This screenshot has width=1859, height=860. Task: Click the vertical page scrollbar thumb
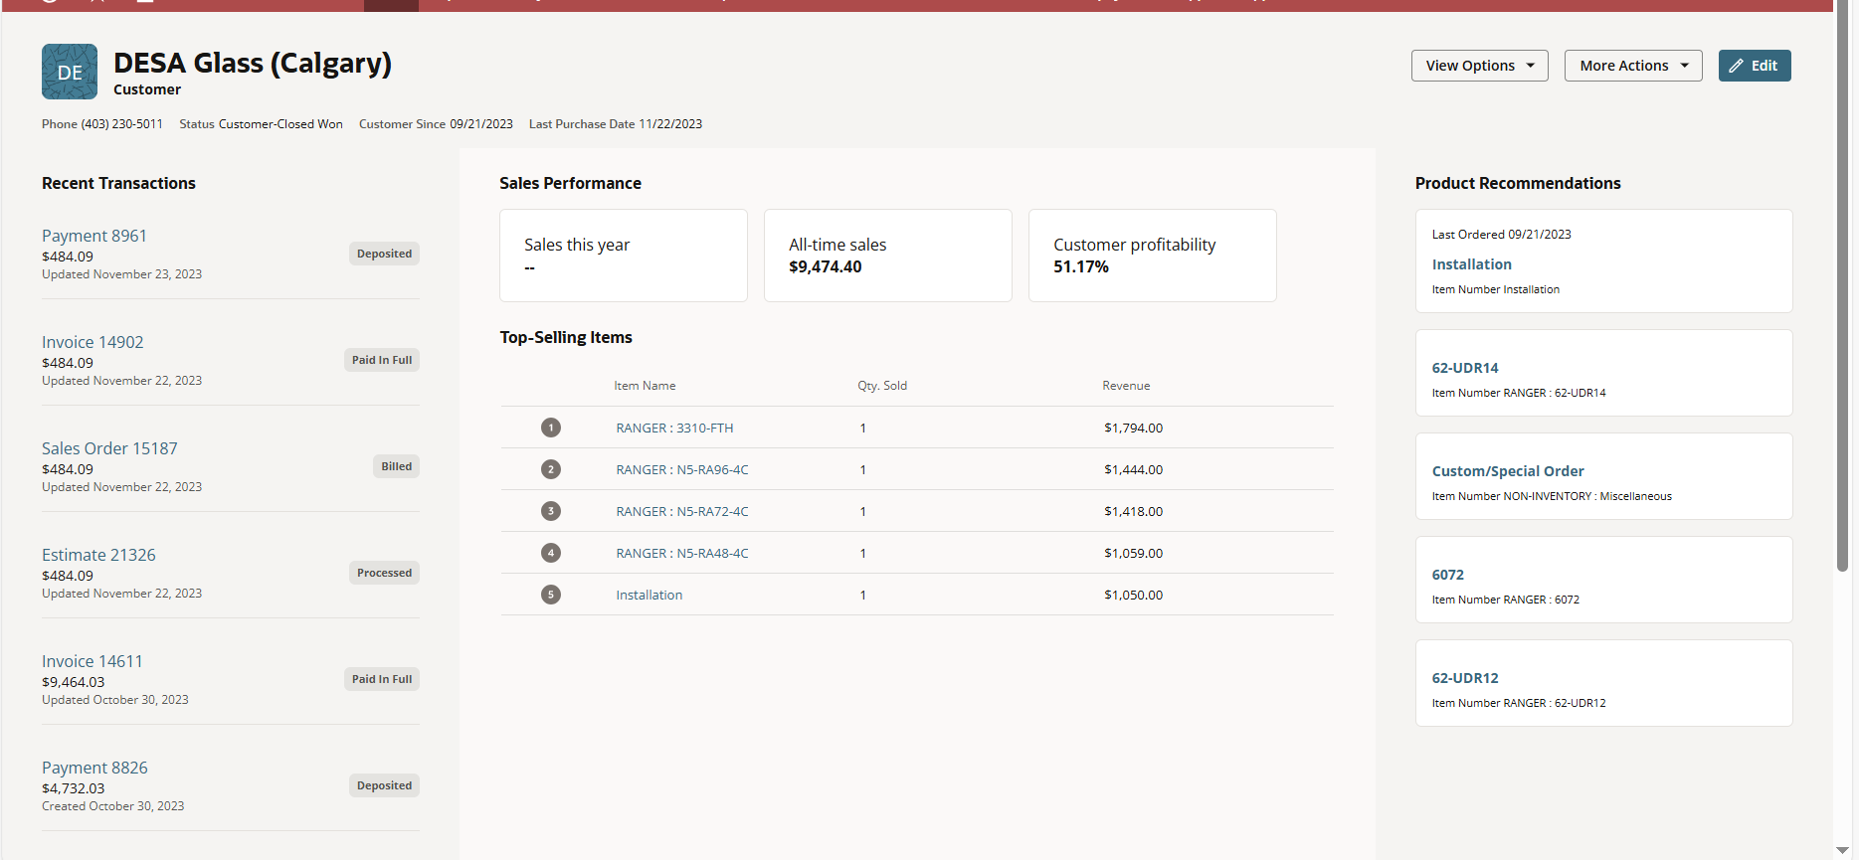pos(1842,288)
